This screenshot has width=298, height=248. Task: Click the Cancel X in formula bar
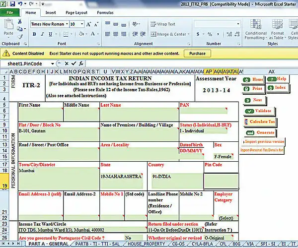[x=67, y=63]
